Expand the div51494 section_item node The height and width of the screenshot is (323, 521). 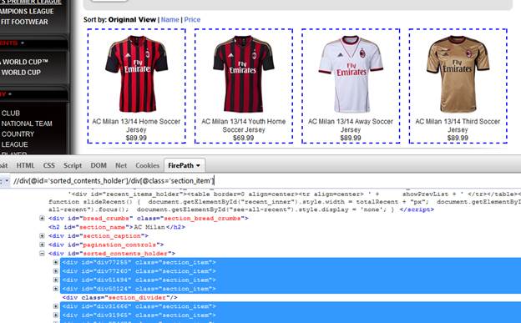tap(56, 280)
